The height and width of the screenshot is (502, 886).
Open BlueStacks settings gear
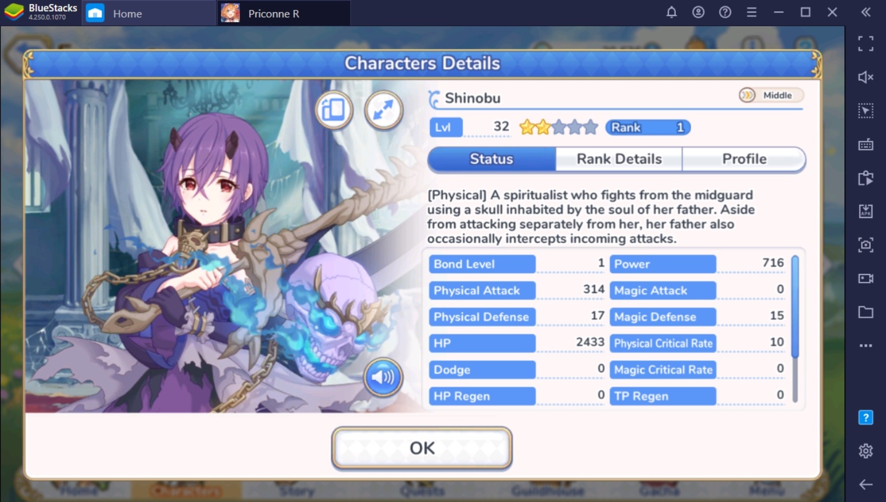pos(865,451)
